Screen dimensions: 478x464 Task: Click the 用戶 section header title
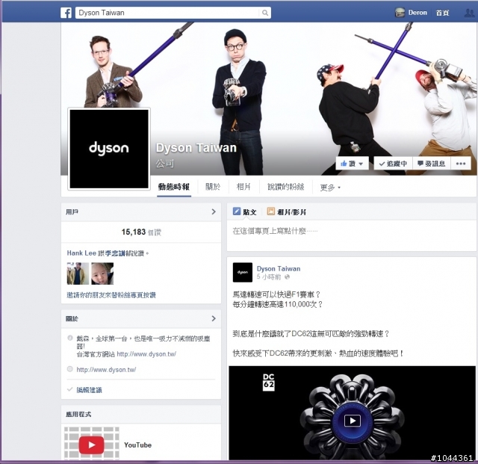point(72,211)
